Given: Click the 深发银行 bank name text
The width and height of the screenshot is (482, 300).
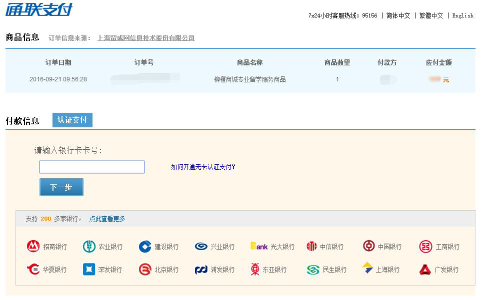Looking at the screenshot, I should [x=110, y=270].
